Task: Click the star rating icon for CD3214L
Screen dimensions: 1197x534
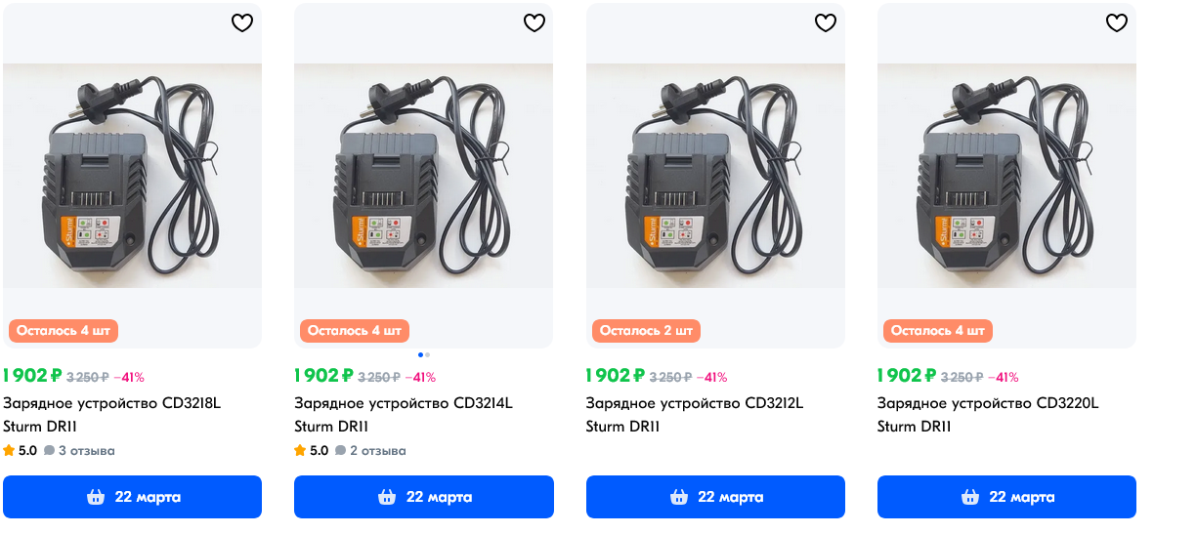Action: point(301,451)
